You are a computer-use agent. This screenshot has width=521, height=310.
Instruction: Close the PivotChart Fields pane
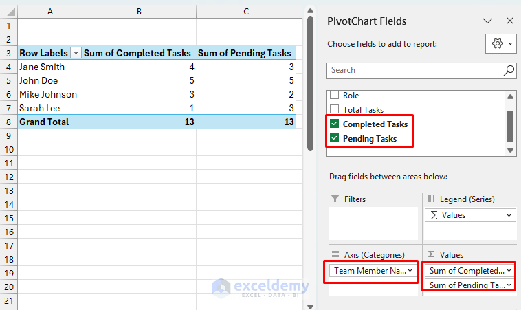(509, 21)
